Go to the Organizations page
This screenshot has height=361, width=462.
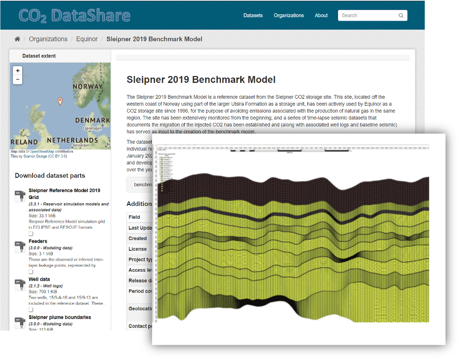coord(289,16)
